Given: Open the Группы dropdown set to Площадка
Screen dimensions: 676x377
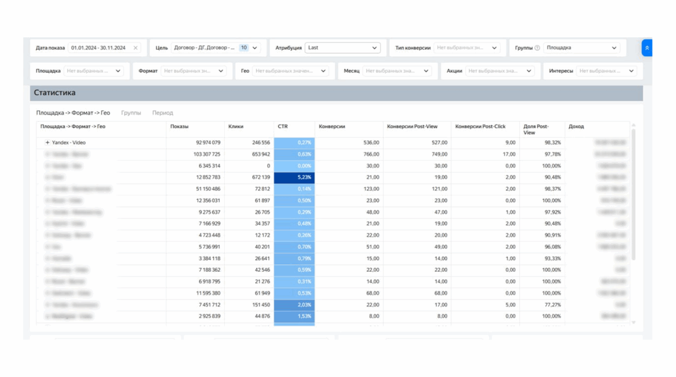Looking at the screenshot, I should (581, 48).
